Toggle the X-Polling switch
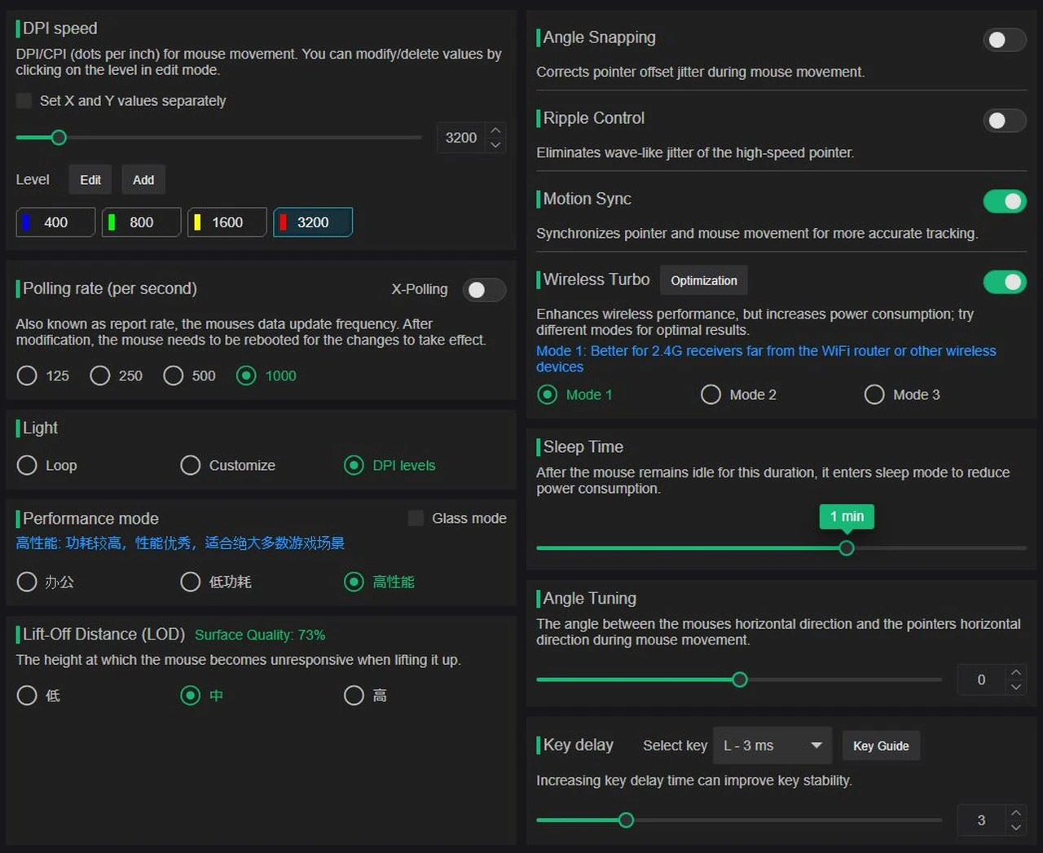Viewport: 1043px width, 853px height. click(484, 290)
